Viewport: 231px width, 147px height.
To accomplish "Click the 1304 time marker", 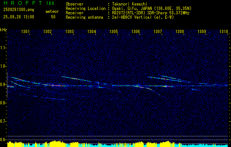I will click(x=91, y=31).
